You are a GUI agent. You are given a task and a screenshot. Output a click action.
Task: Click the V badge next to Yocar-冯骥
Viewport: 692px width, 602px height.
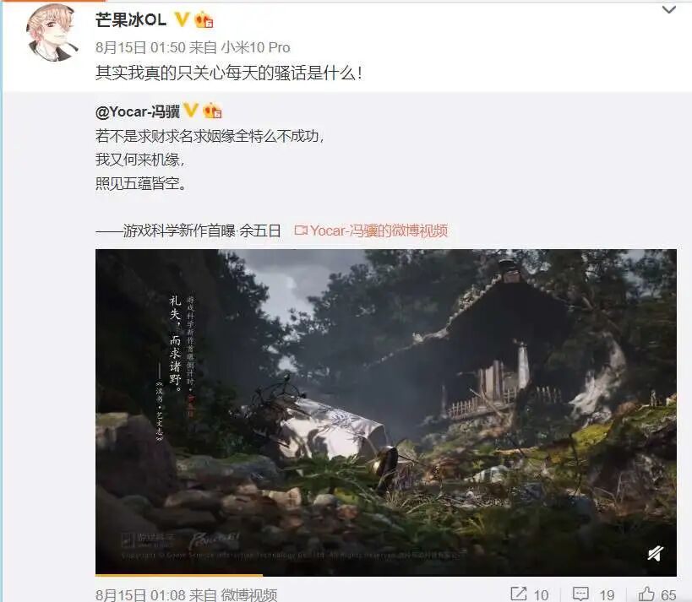(x=191, y=111)
